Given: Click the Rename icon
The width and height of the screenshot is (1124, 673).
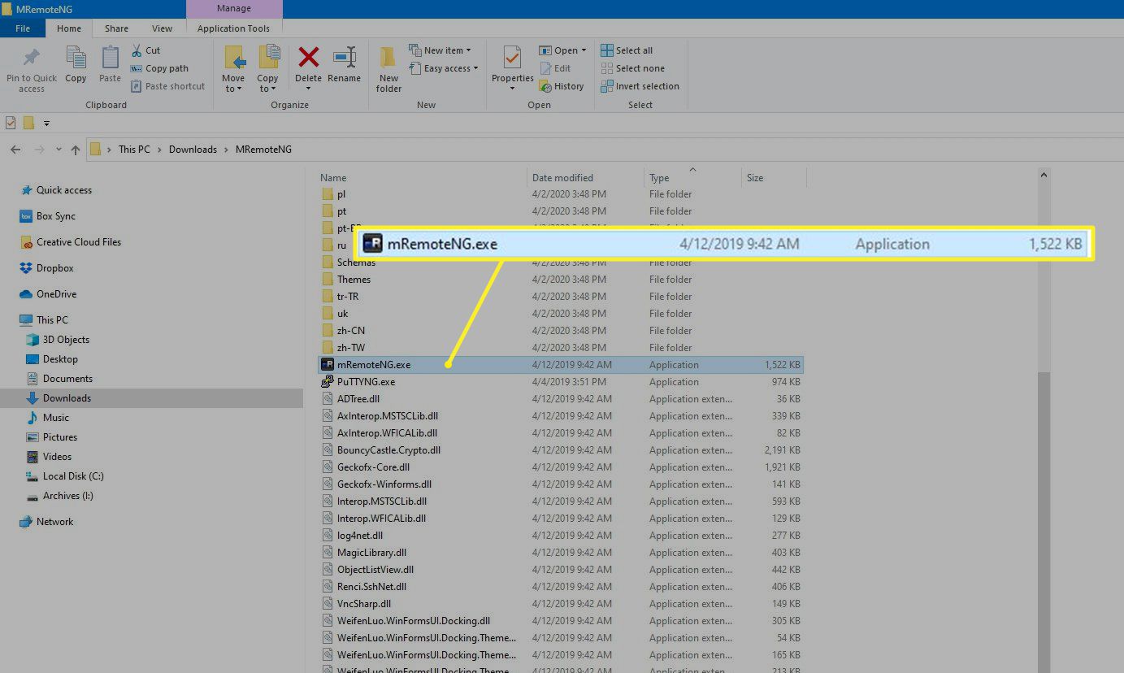Looking at the screenshot, I should tap(345, 57).
